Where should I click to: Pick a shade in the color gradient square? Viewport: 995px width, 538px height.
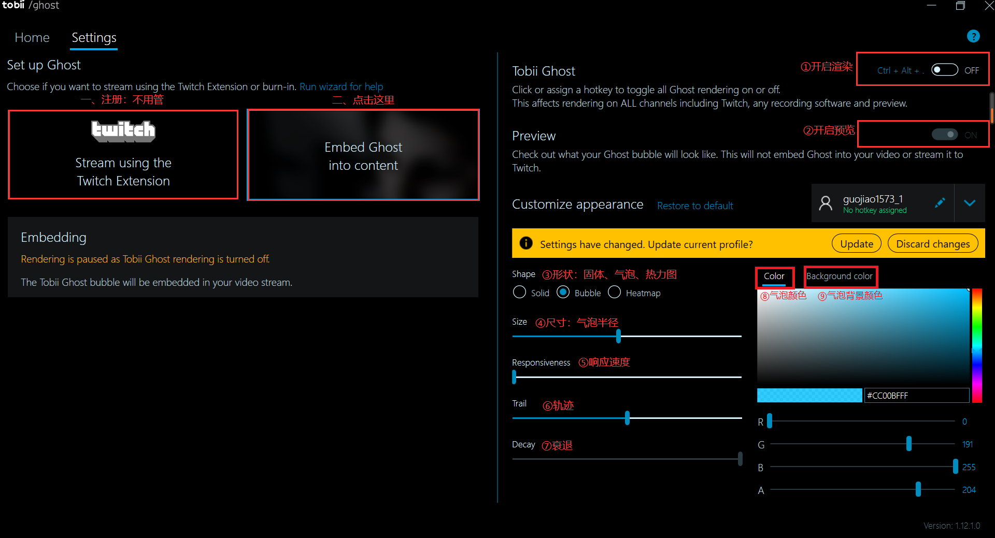tap(863, 337)
